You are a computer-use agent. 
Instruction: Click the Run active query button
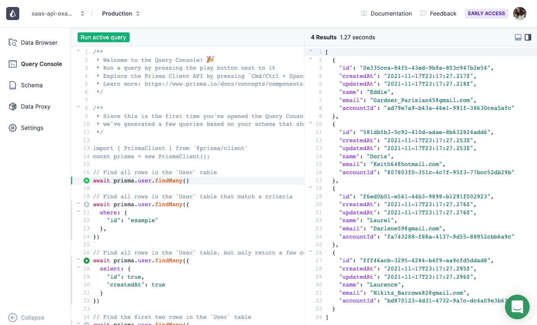tap(103, 37)
